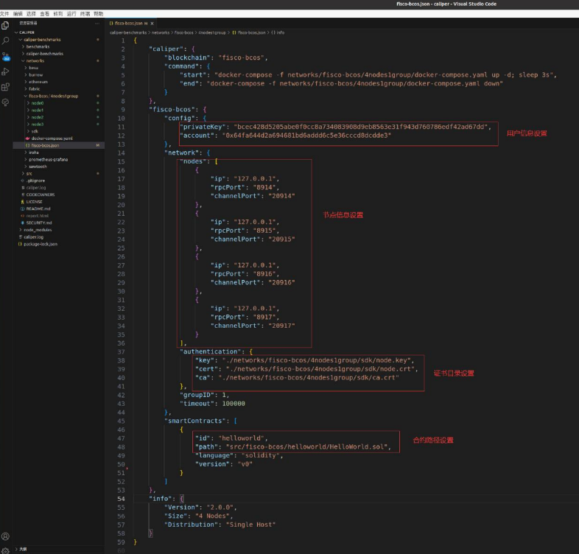This screenshot has height=554, width=579.
Task: Open the 选择 menu
Action: pos(31,14)
